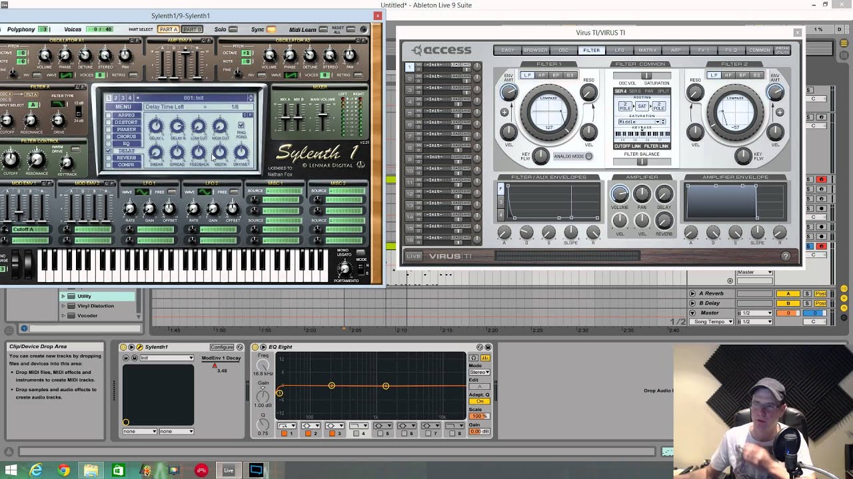
Task: Open the EQ Eight Mode Stereo dropdown
Action: click(x=479, y=372)
